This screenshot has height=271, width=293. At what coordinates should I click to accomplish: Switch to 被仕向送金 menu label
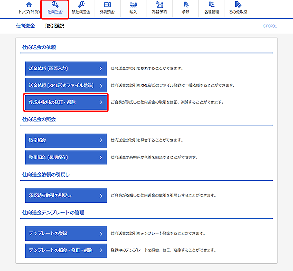pyautogui.click(x=81, y=12)
